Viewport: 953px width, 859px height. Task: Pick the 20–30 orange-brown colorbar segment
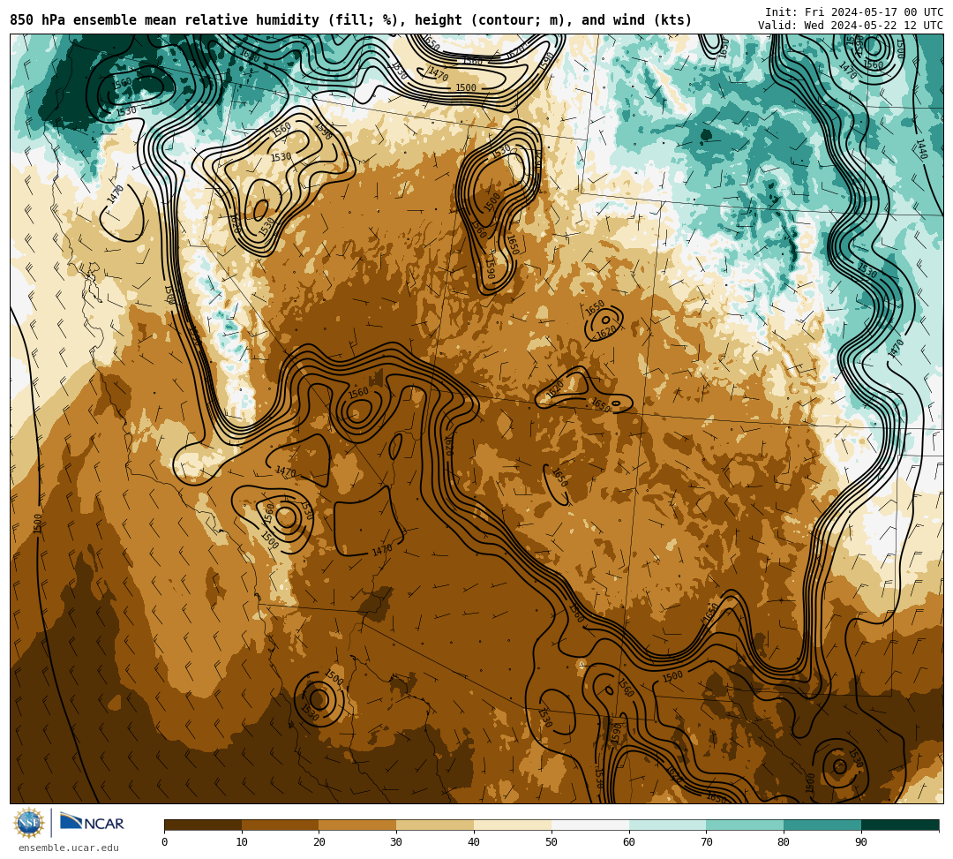pyautogui.click(x=358, y=825)
